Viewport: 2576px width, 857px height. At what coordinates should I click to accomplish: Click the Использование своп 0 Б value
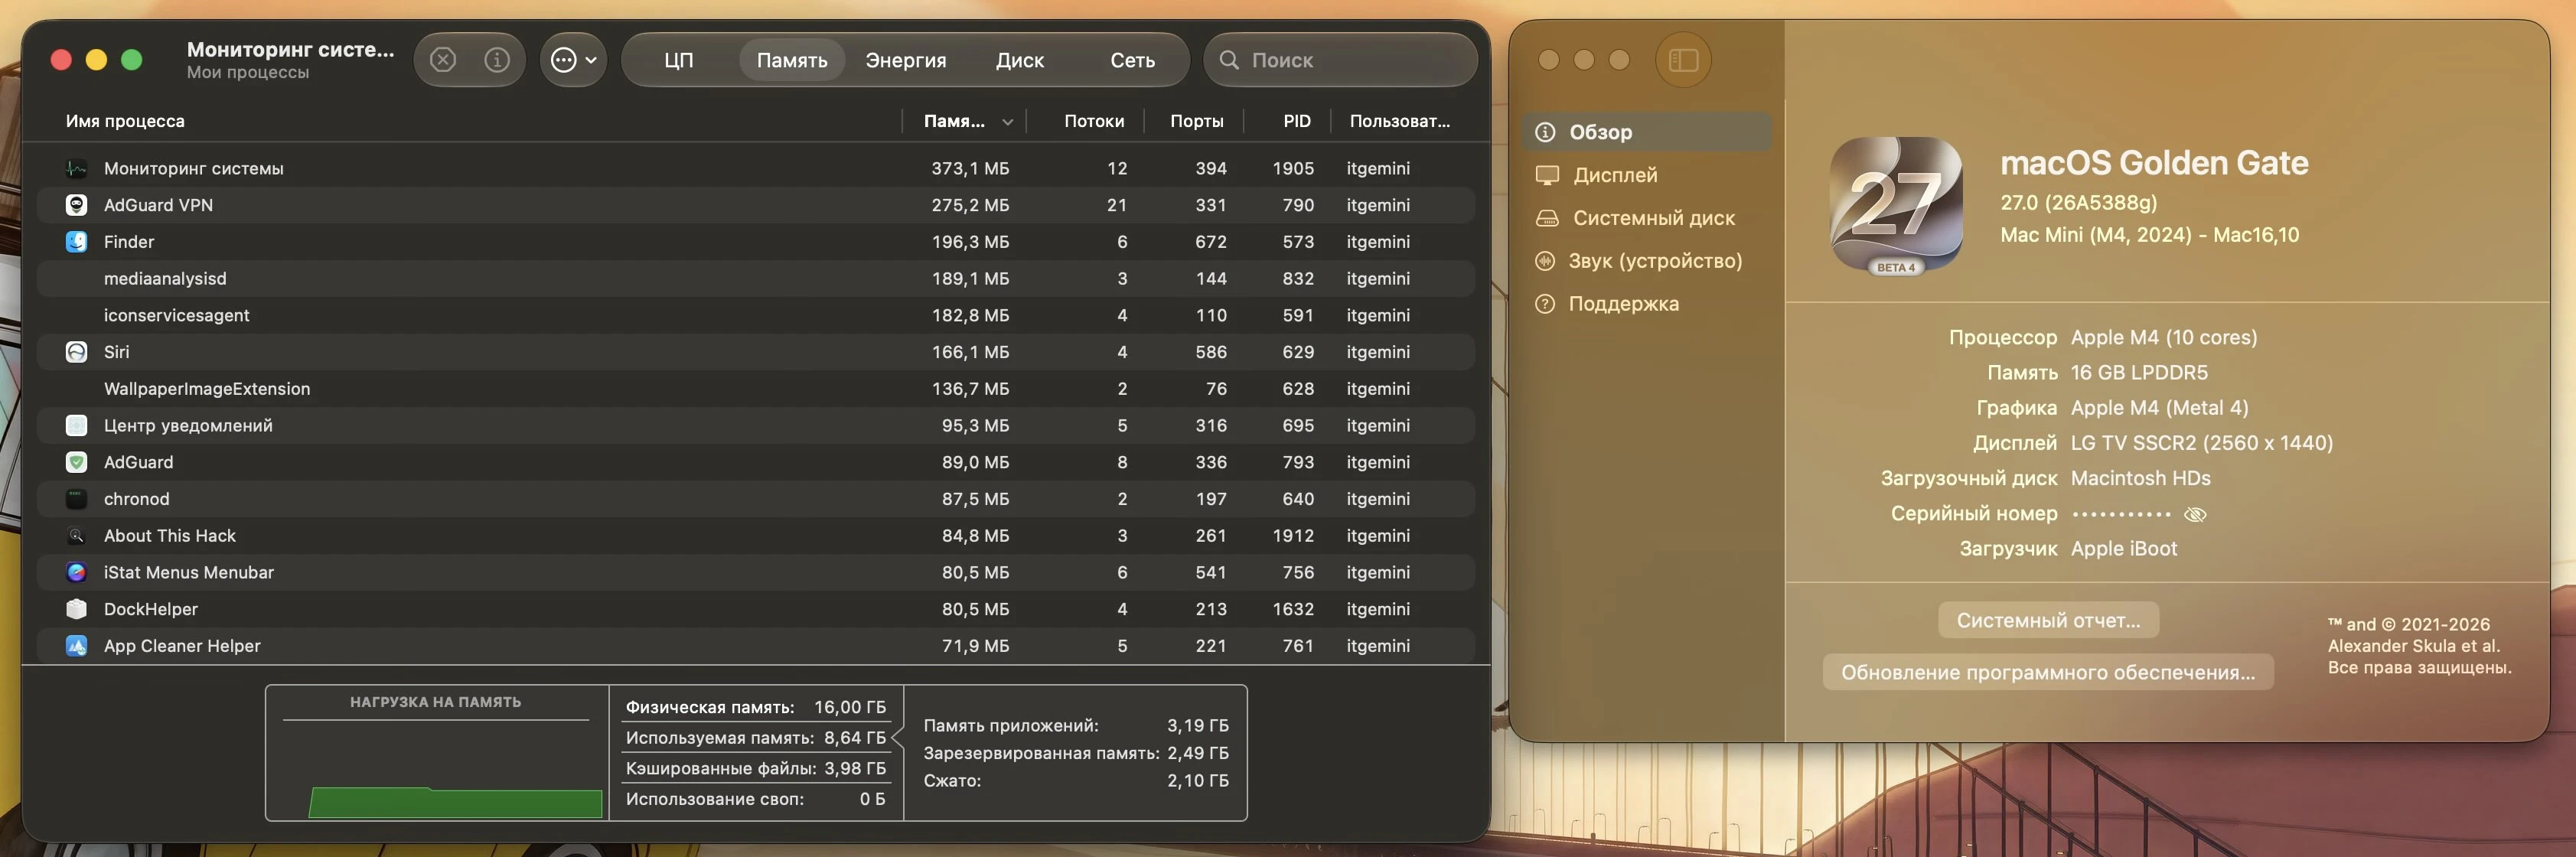point(873,799)
